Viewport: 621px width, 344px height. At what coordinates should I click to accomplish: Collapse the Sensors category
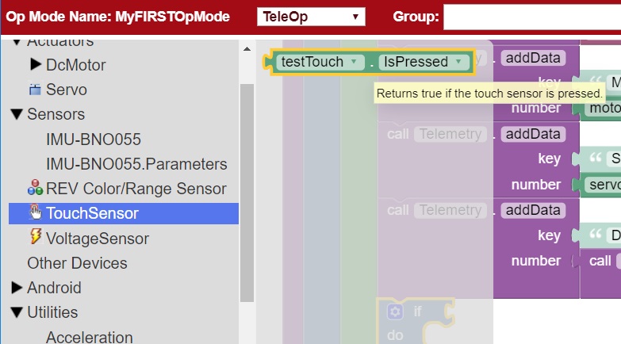(x=17, y=114)
